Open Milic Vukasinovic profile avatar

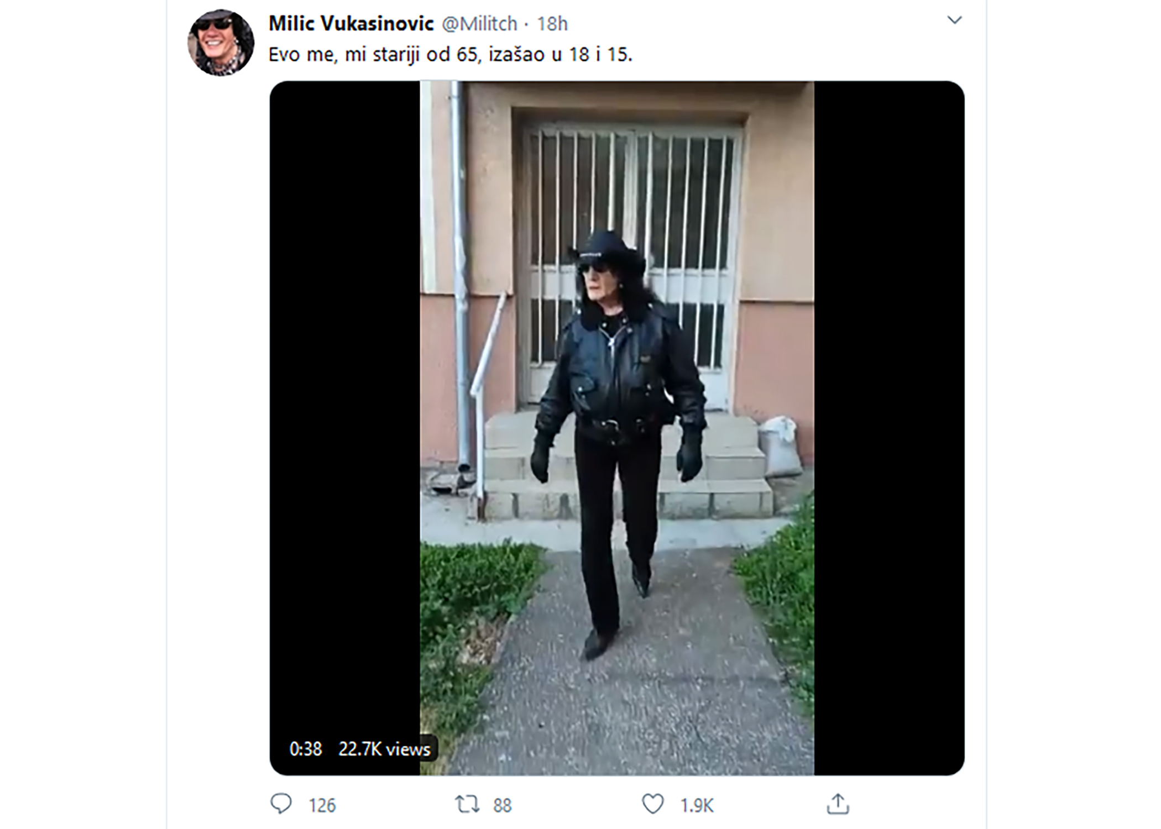point(221,43)
